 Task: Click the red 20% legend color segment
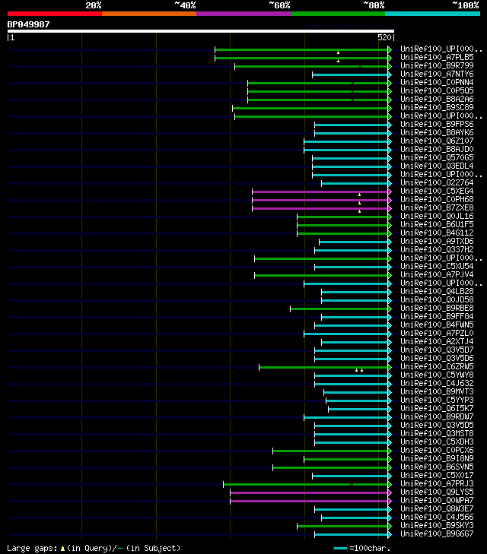click(x=55, y=14)
